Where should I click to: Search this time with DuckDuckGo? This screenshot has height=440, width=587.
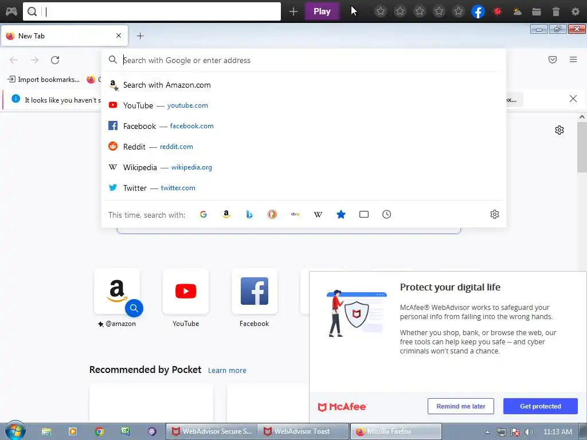[x=272, y=214]
